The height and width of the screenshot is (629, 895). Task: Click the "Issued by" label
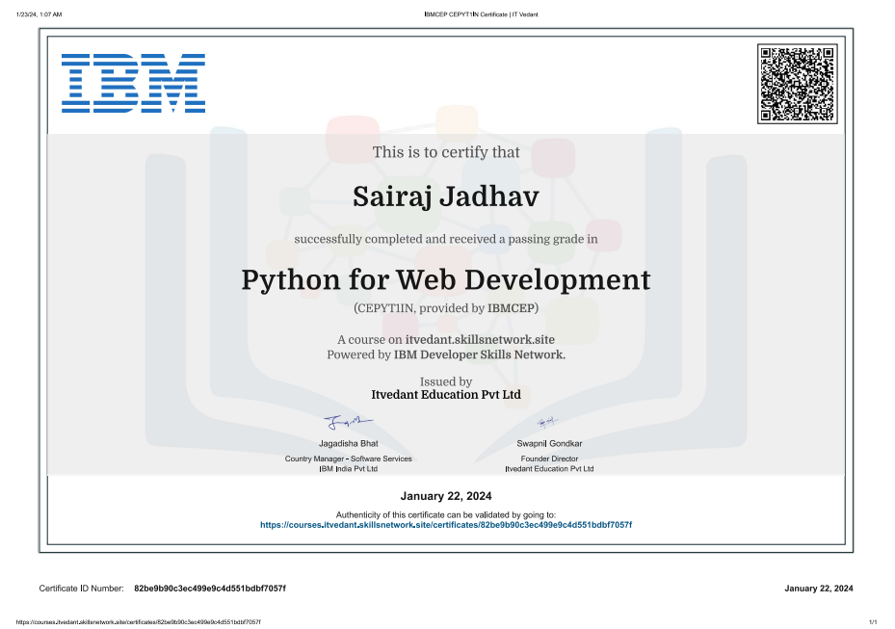tap(446, 381)
